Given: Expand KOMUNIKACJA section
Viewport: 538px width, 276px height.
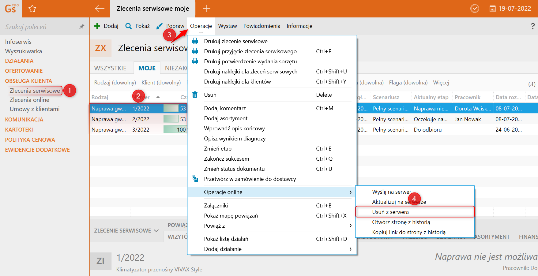Looking at the screenshot, I should coord(24,120).
